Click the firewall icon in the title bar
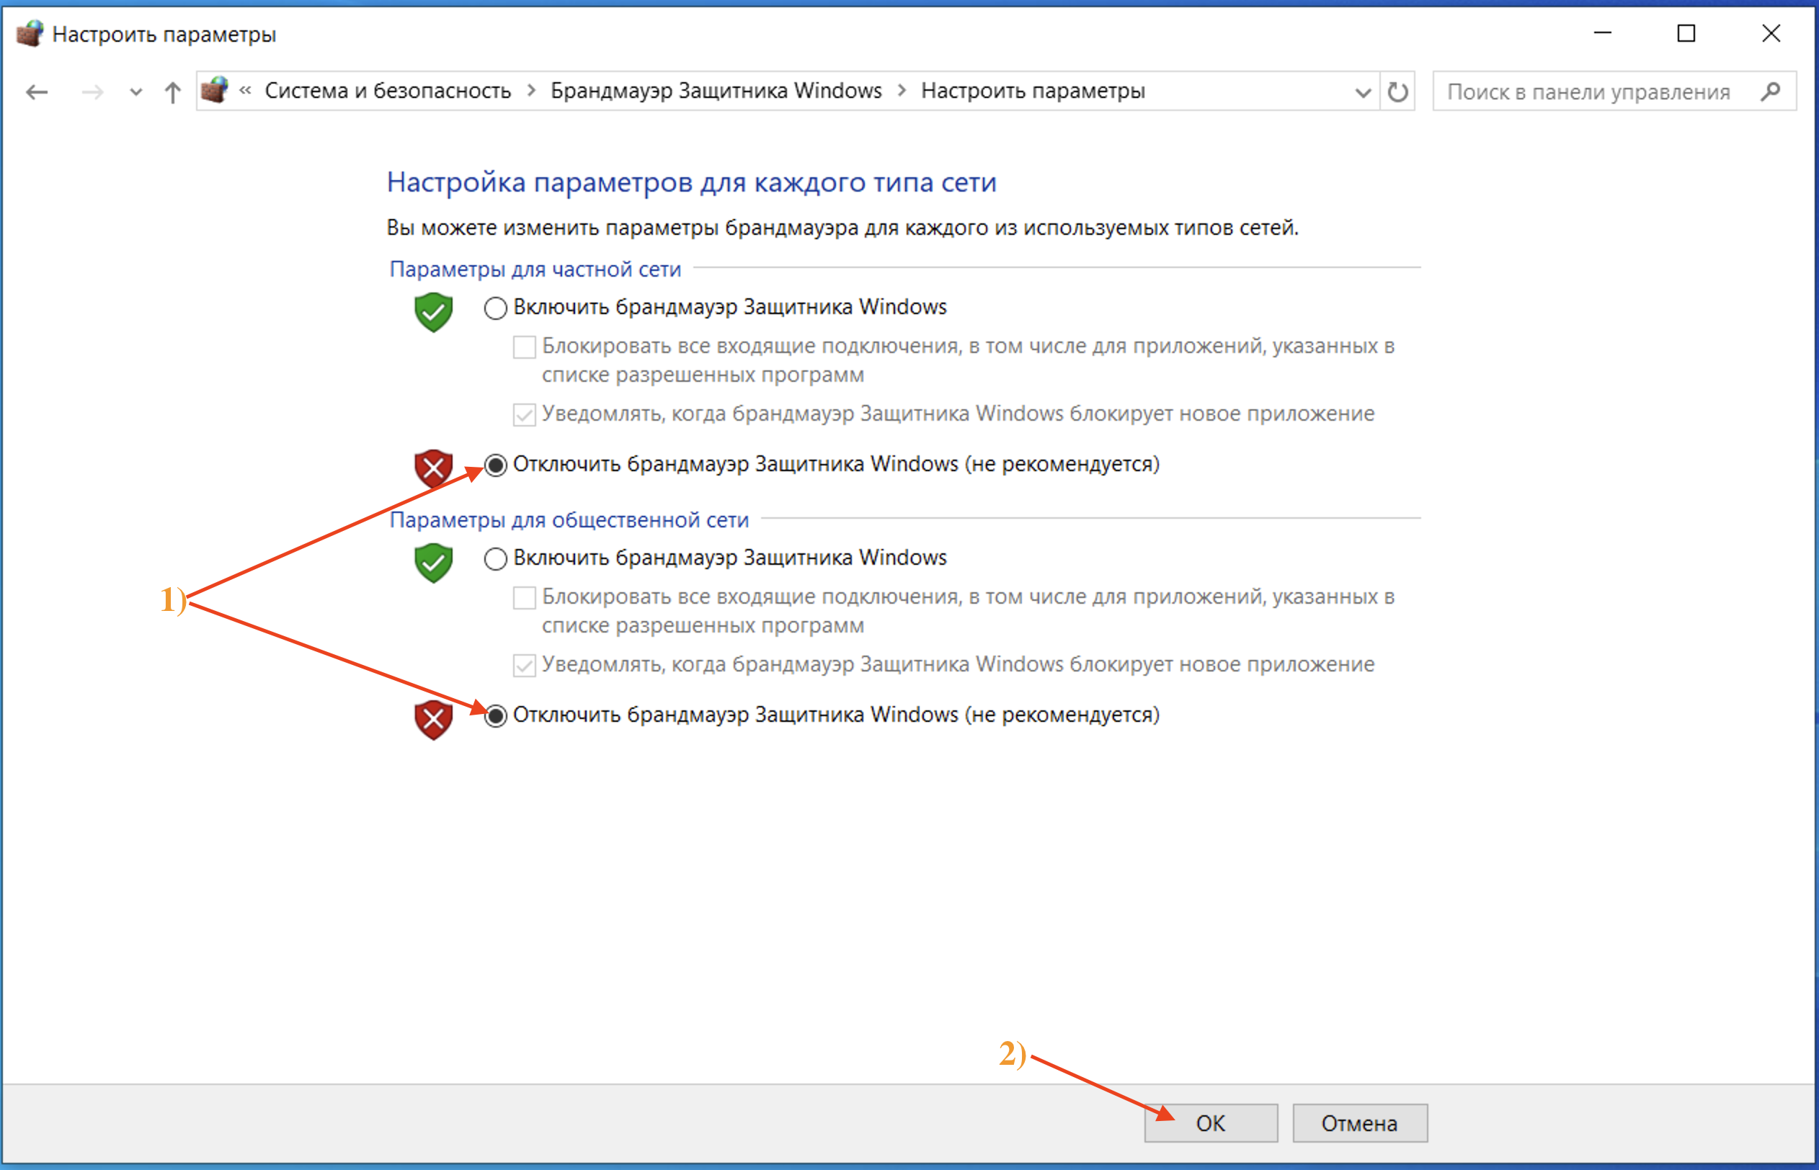 click(x=30, y=33)
